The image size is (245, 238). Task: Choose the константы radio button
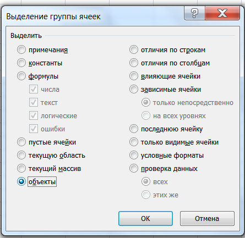(21, 63)
